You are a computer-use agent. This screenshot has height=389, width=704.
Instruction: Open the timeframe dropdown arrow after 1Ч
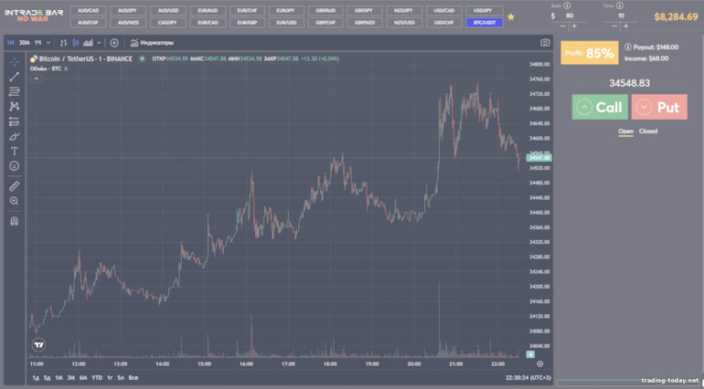point(48,43)
